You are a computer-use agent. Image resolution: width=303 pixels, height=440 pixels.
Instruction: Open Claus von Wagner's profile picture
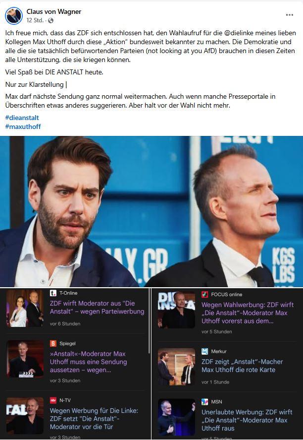click(14, 16)
